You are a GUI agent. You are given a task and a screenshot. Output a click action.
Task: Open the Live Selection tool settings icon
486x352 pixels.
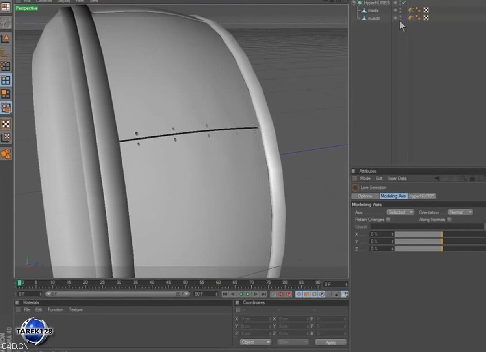[356, 187]
